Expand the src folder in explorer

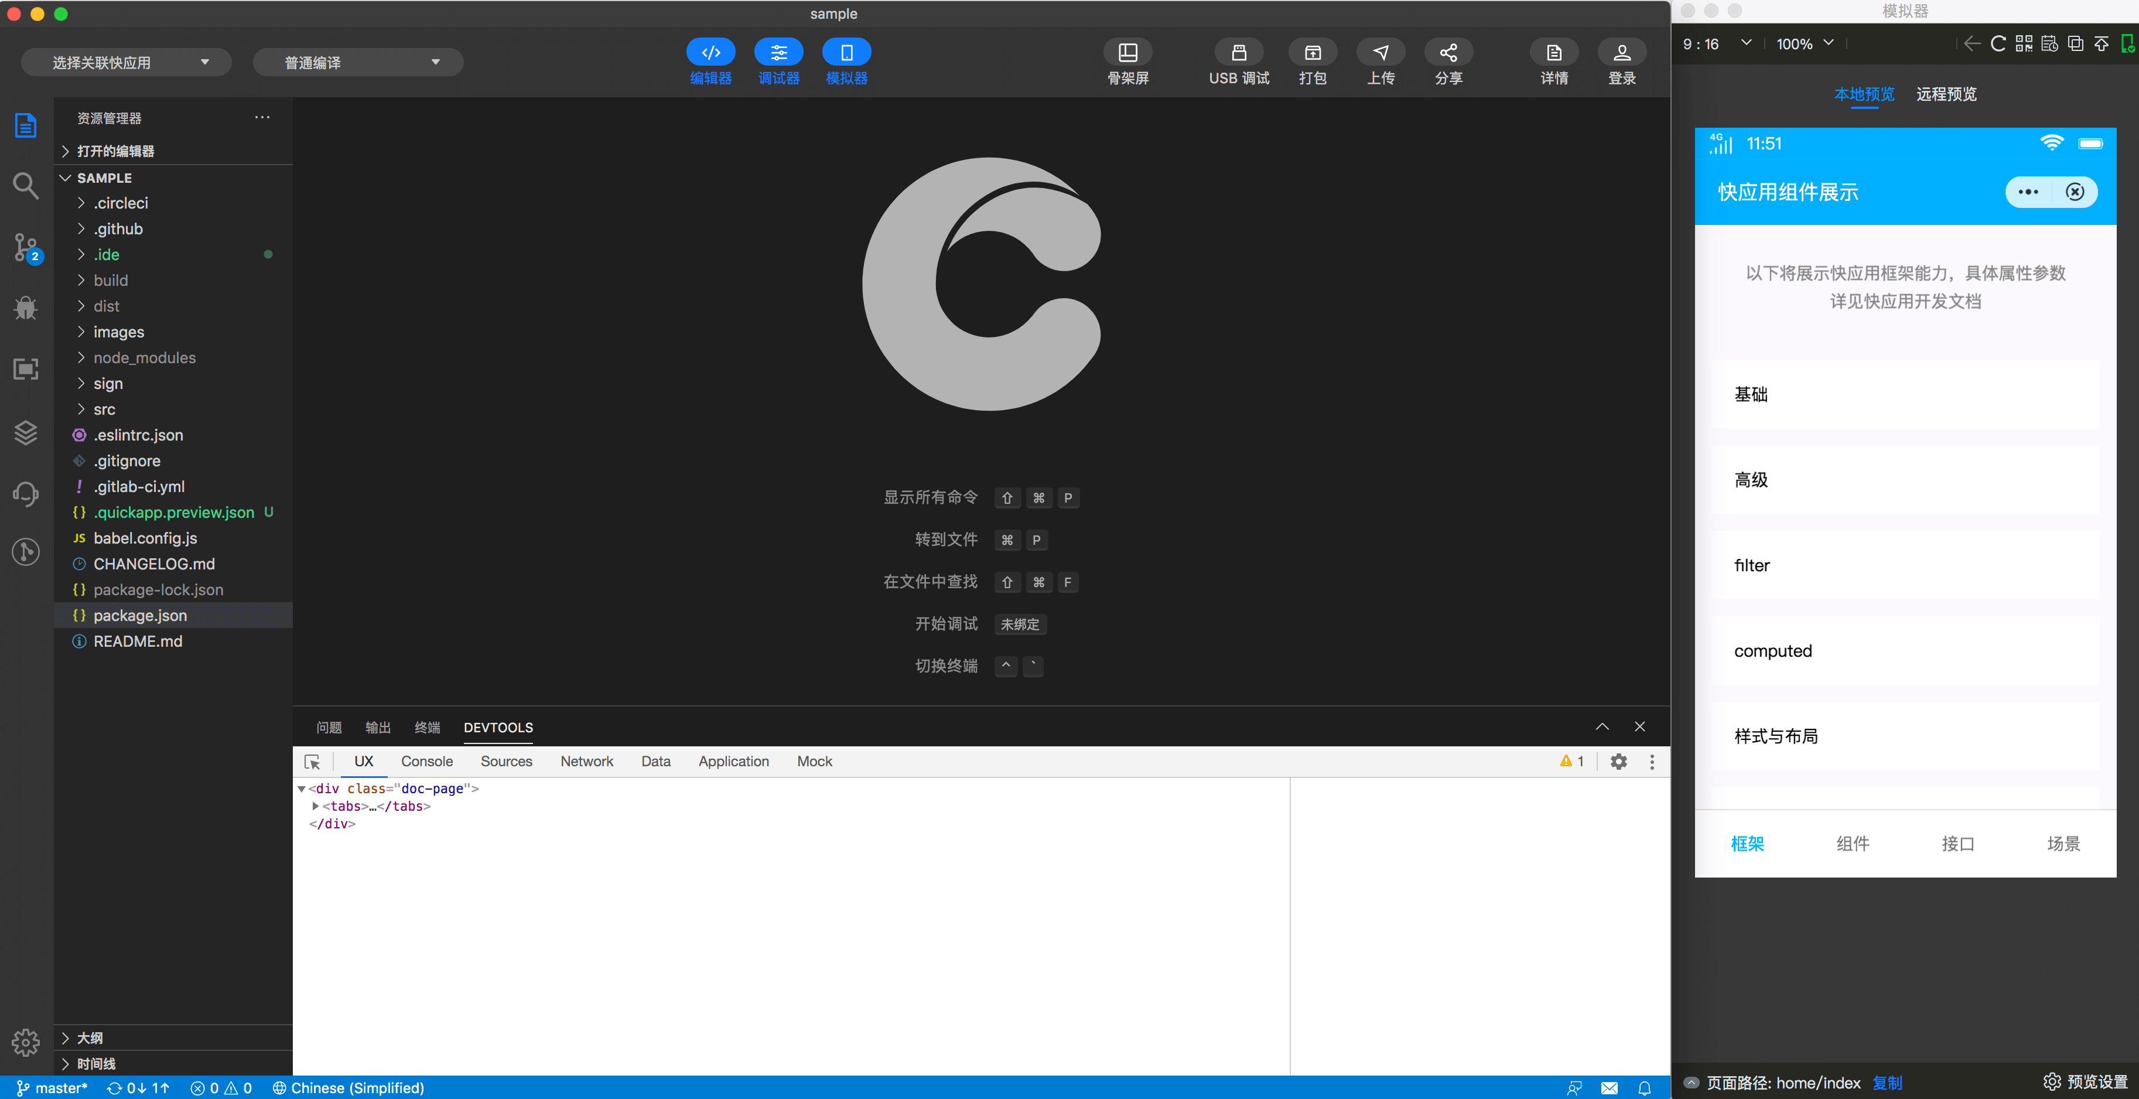point(104,409)
